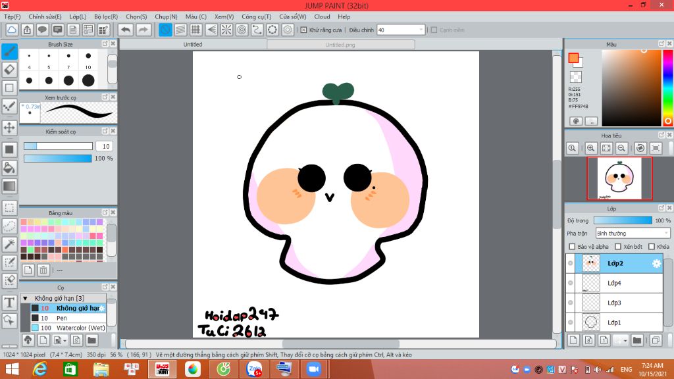This screenshot has height=379, width=674.
Task: Click the hue strip in the Màu panel
Action: pyautogui.click(x=667, y=88)
